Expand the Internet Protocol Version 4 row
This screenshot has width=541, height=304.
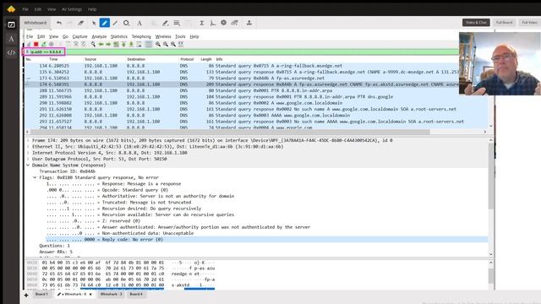[28, 153]
